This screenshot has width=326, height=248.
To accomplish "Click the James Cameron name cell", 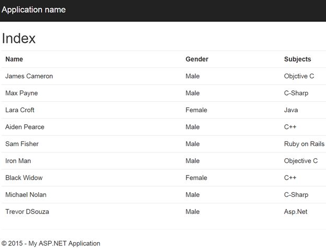I will pos(29,76).
